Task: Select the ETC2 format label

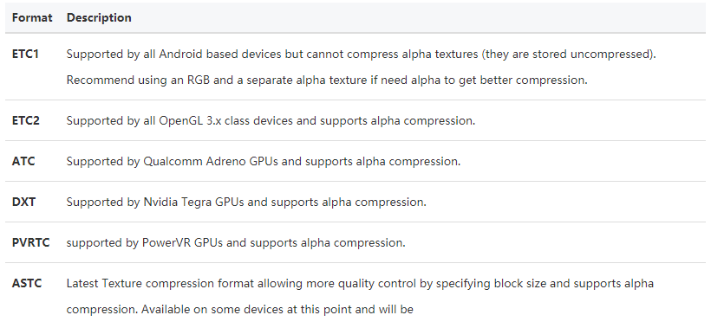Action: click(26, 121)
